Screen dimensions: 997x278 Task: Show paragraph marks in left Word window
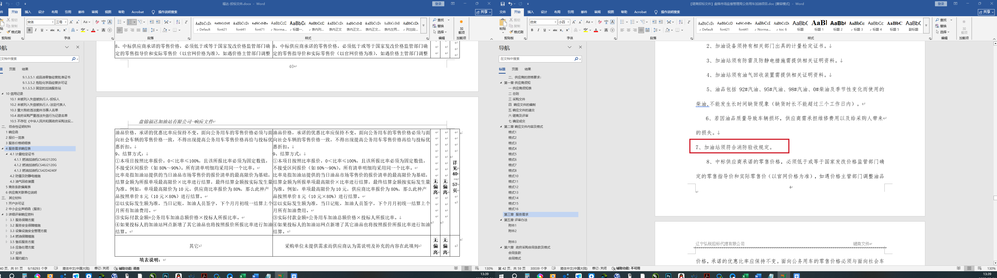(x=186, y=22)
